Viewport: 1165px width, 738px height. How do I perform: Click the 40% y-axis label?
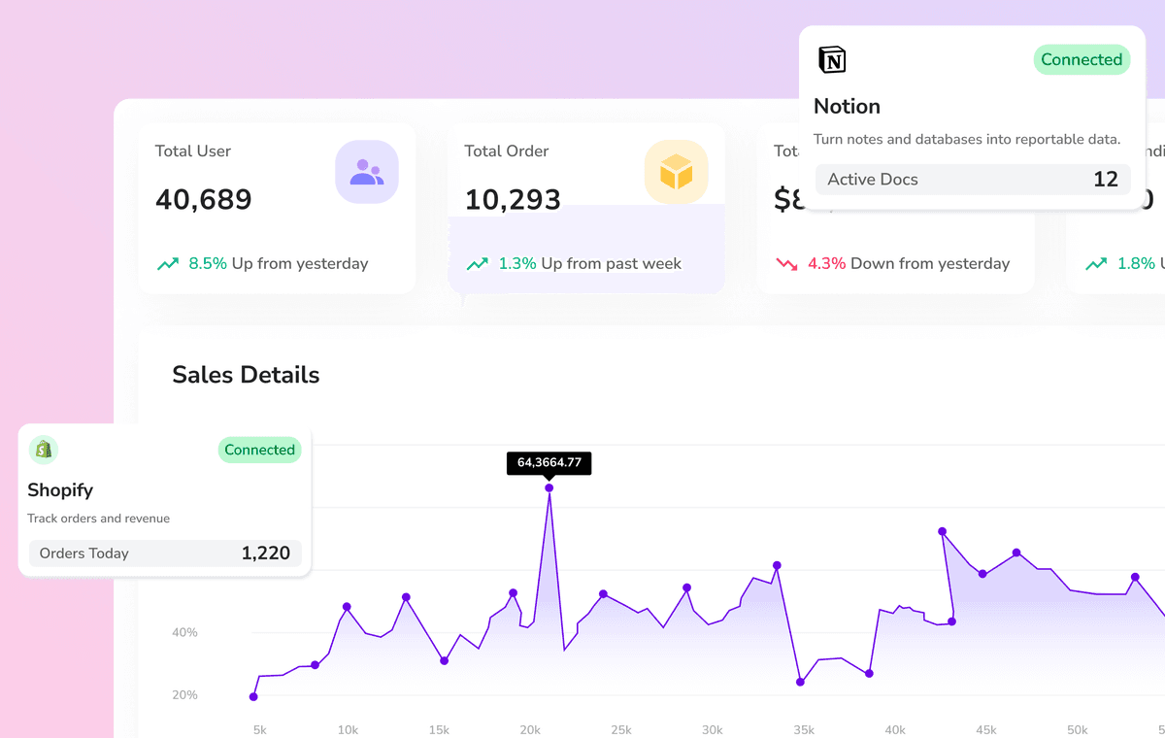coord(184,632)
